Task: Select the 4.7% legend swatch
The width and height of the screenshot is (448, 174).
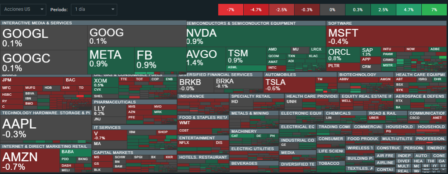Action: point(409,9)
